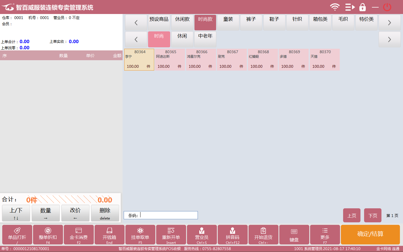Viewport: 403px width, 252px height.
Task: Select product 80365 阿迪达斯 tile
Action: point(170,60)
